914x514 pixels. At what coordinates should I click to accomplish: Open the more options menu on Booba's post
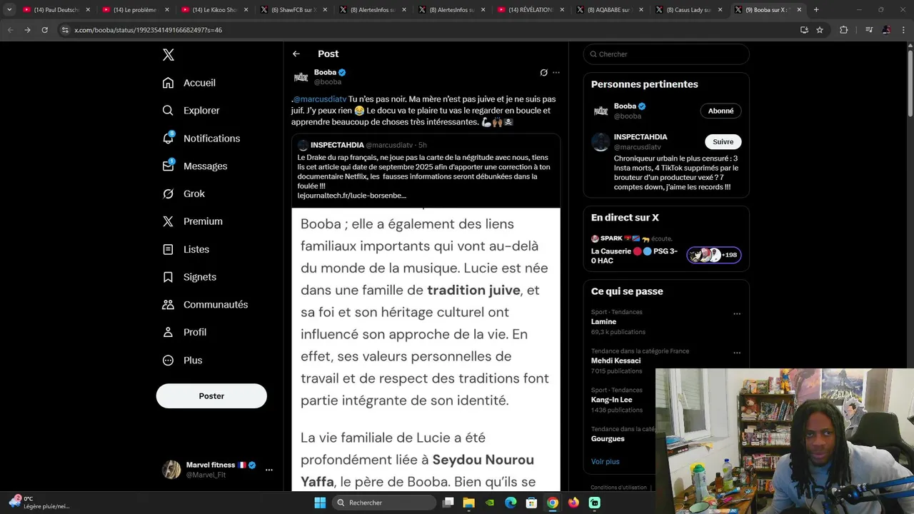(x=556, y=72)
